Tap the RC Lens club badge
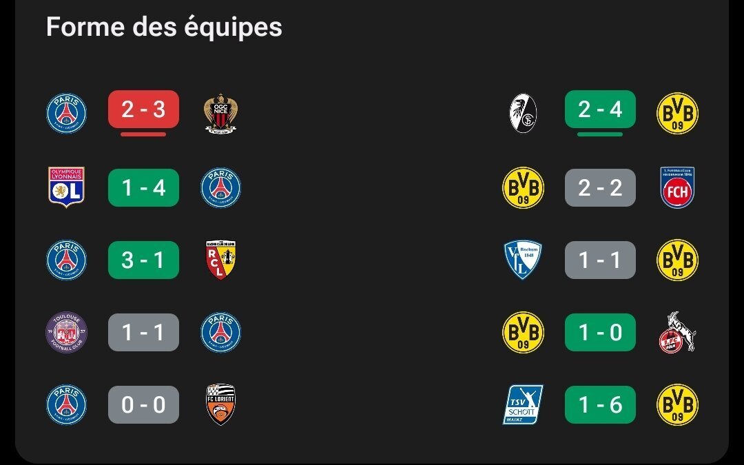The height and width of the screenshot is (465, 744). (x=220, y=260)
